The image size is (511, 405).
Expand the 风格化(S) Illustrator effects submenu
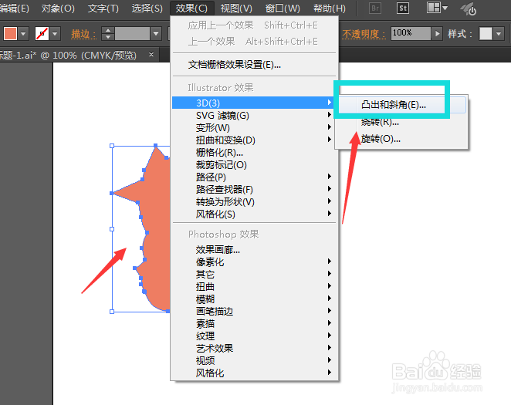(254, 214)
